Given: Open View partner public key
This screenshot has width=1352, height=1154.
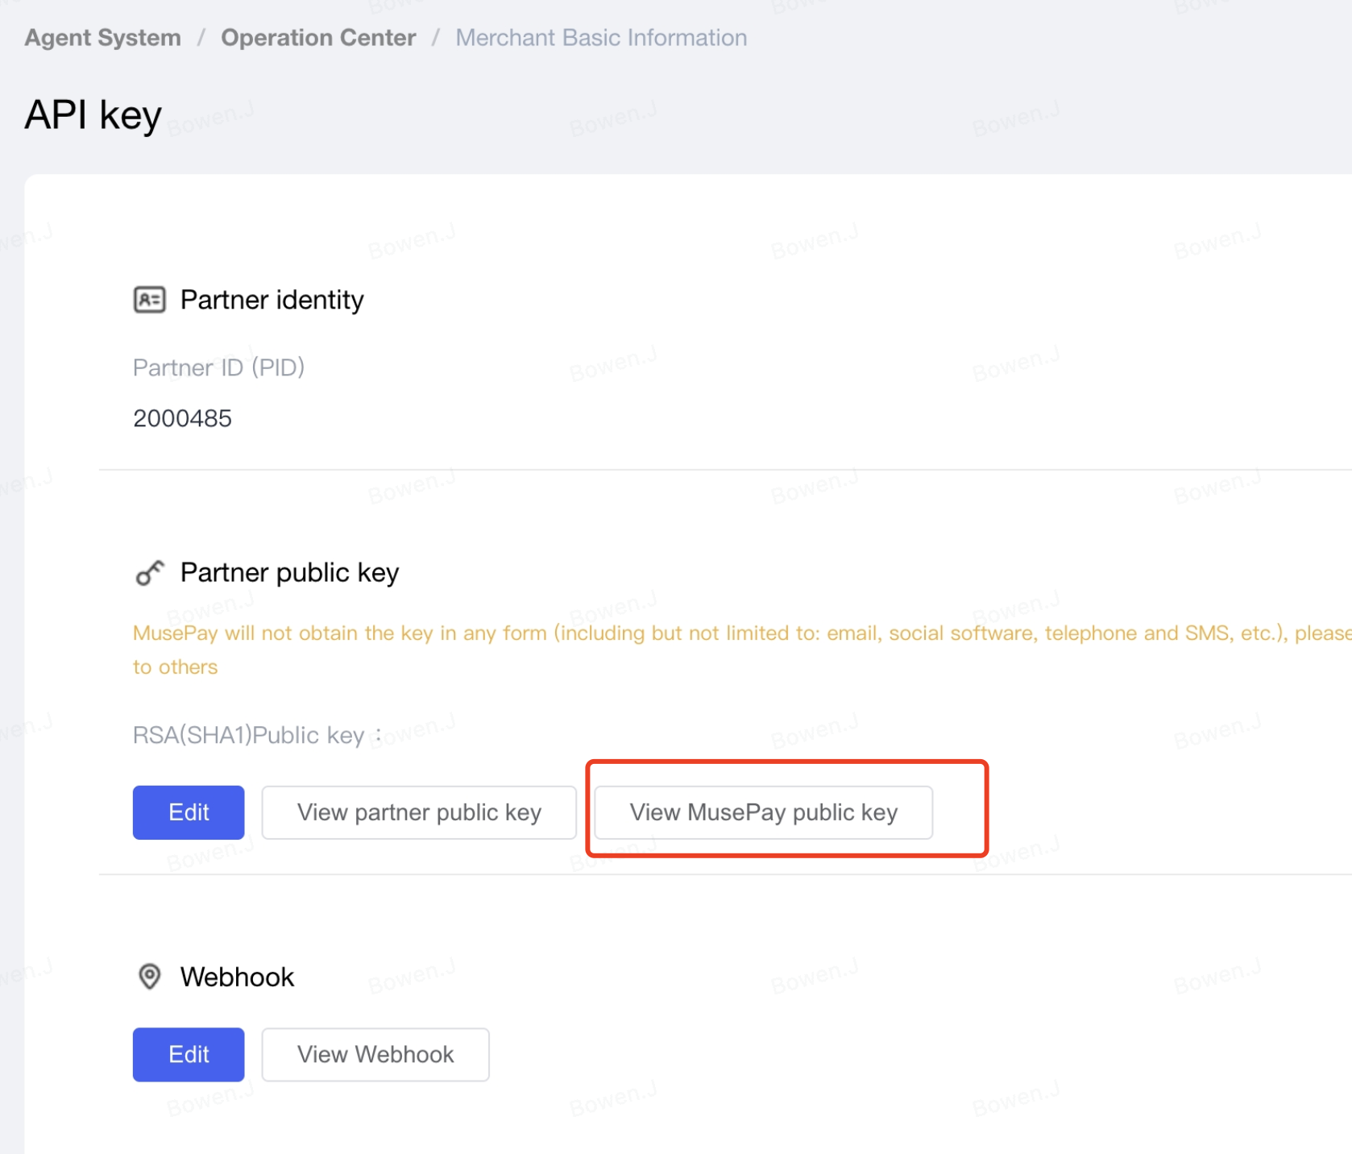Looking at the screenshot, I should (x=419, y=812).
